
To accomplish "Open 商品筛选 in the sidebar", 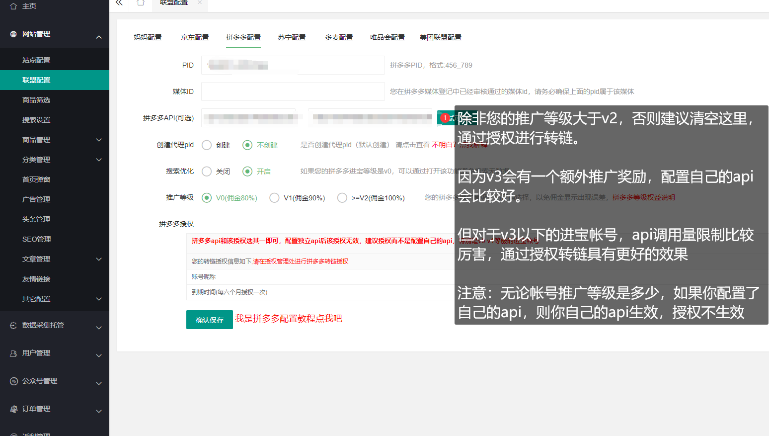I will pyautogui.click(x=55, y=100).
